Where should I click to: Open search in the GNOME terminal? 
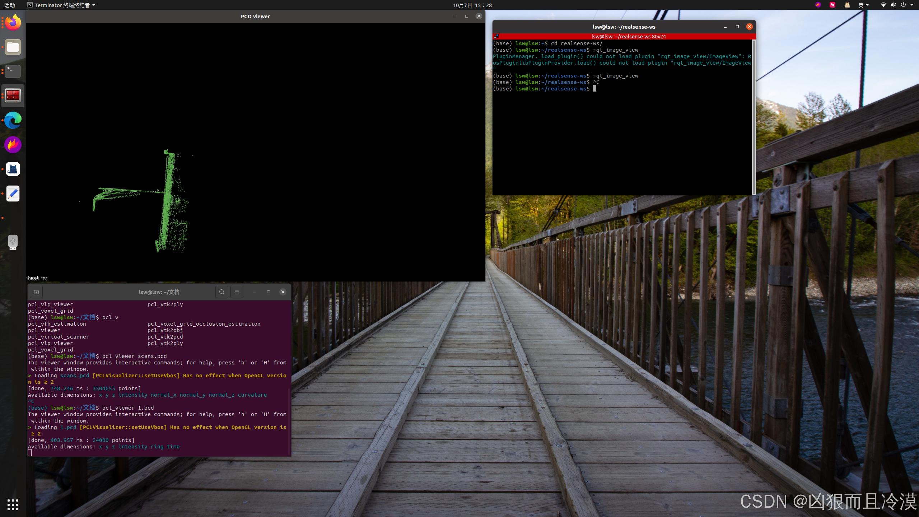pyautogui.click(x=221, y=292)
